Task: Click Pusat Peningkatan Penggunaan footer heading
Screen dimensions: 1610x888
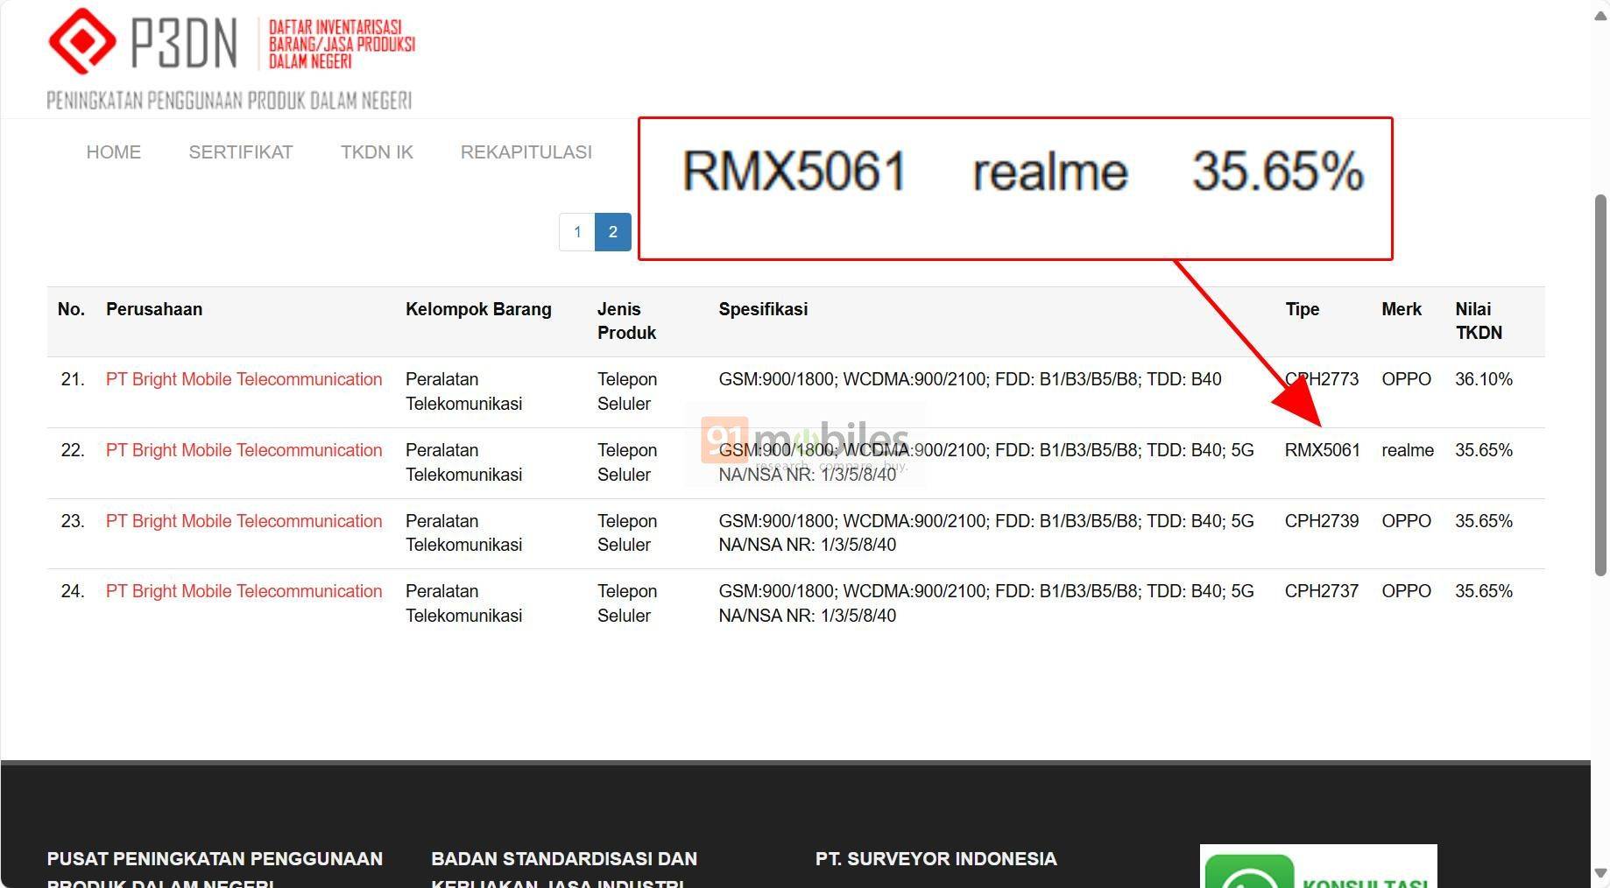Action: 215,870
